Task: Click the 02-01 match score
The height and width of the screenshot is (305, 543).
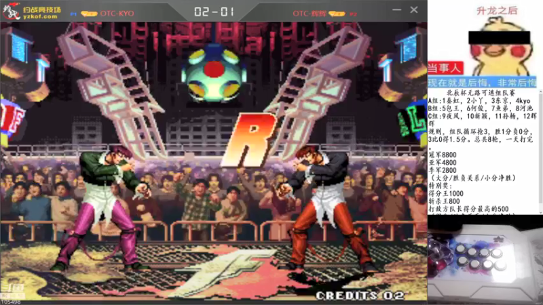Action: point(214,12)
